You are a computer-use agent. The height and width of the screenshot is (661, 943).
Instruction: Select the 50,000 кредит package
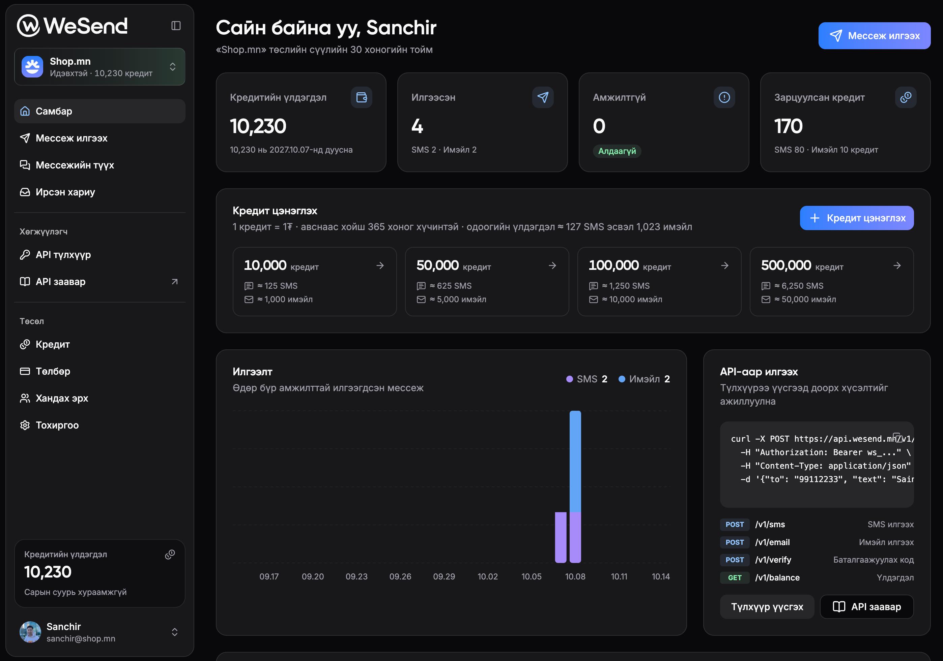coord(487,281)
